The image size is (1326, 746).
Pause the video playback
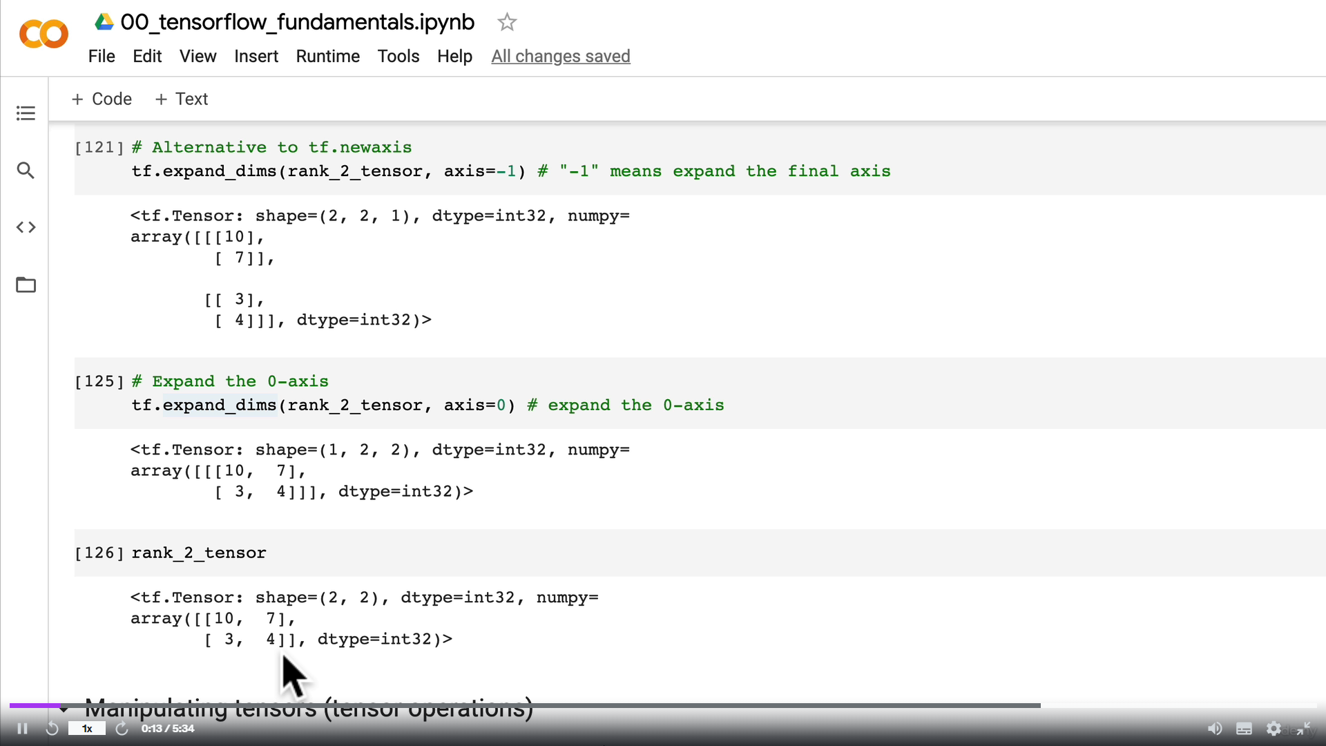click(22, 729)
